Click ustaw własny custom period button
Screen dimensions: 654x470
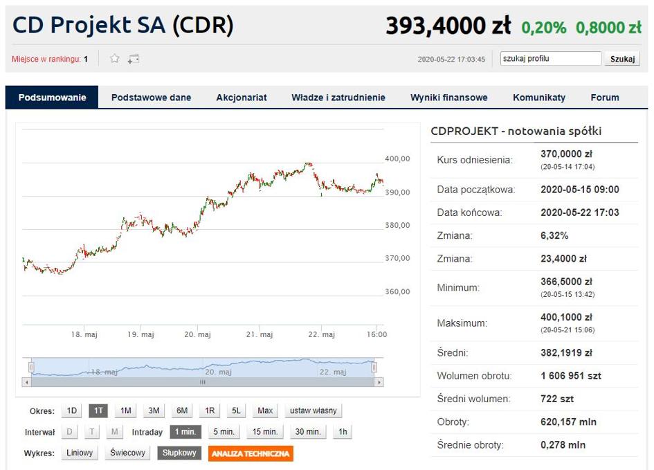[314, 410]
